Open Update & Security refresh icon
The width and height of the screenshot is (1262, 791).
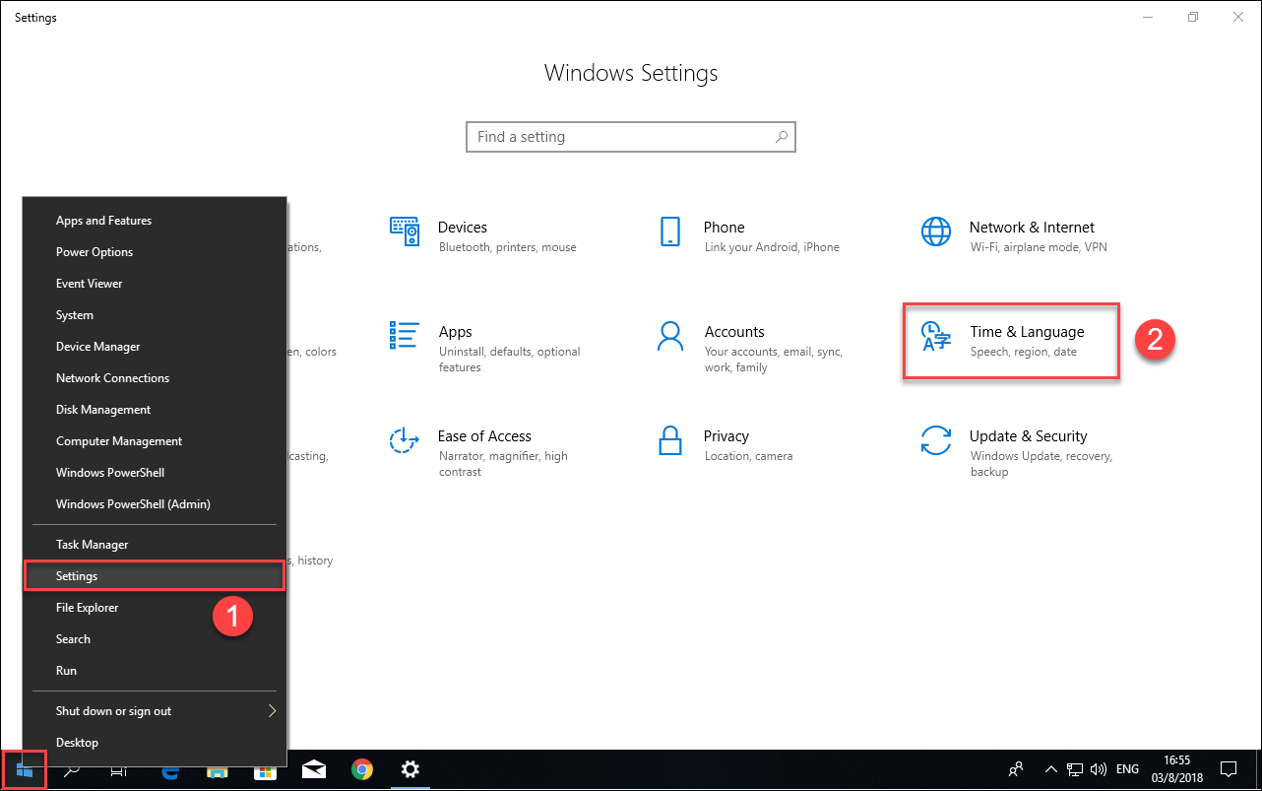tap(936, 440)
